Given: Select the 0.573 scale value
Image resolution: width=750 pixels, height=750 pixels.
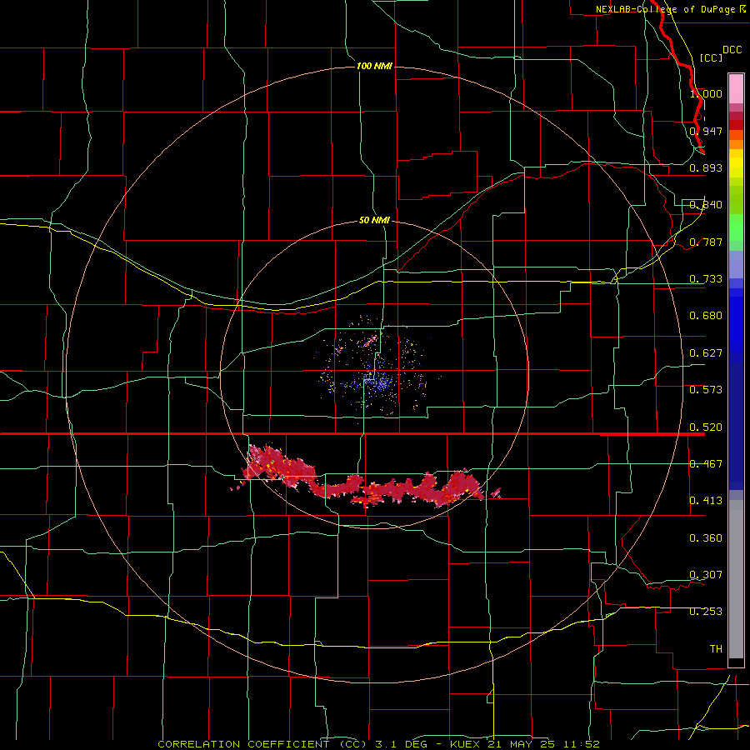Looking at the screenshot, I should (706, 390).
